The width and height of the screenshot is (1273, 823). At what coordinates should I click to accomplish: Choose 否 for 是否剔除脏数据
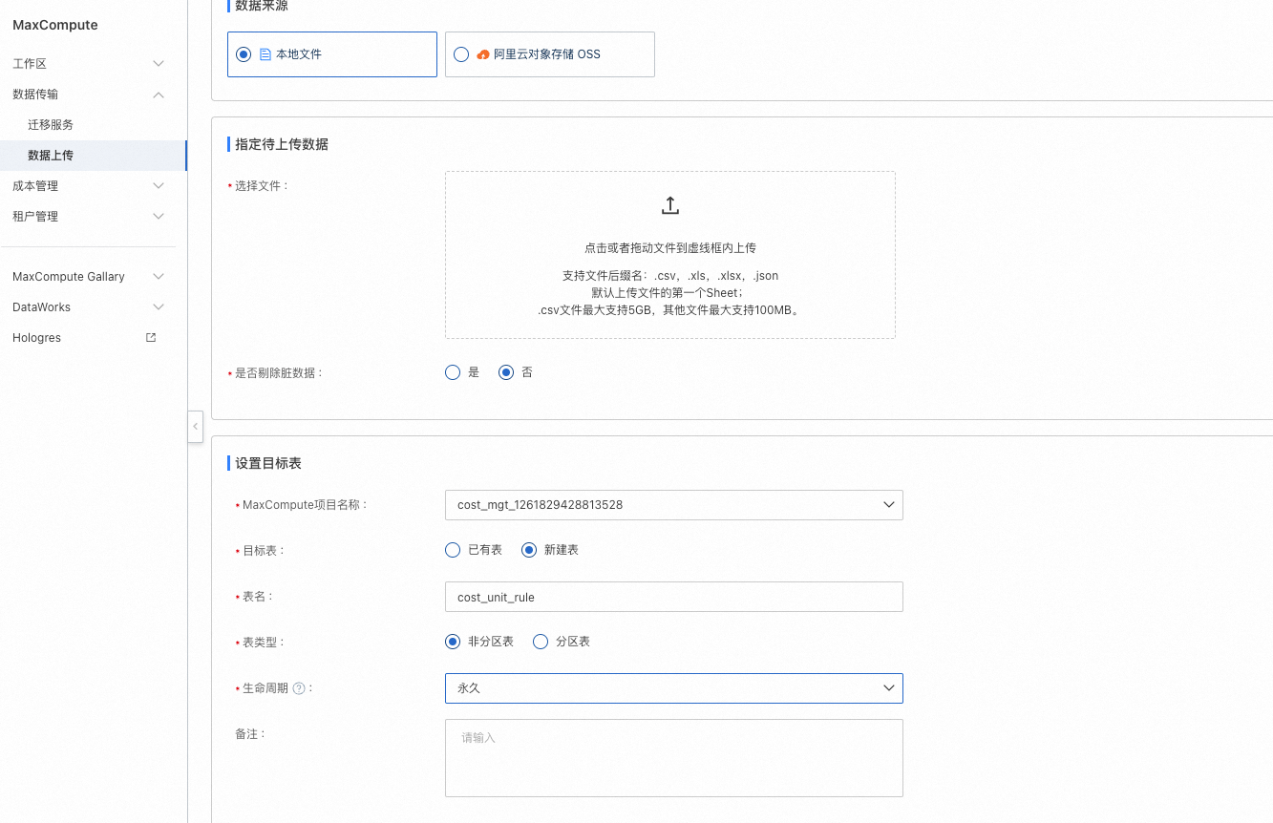point(506,372)
